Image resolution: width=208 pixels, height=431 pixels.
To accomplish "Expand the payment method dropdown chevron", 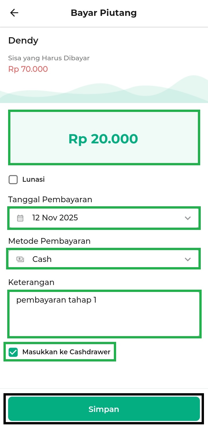I will tap(188, 259).
